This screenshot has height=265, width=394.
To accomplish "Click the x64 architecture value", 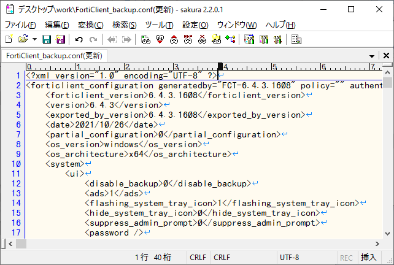I will 136,154.
